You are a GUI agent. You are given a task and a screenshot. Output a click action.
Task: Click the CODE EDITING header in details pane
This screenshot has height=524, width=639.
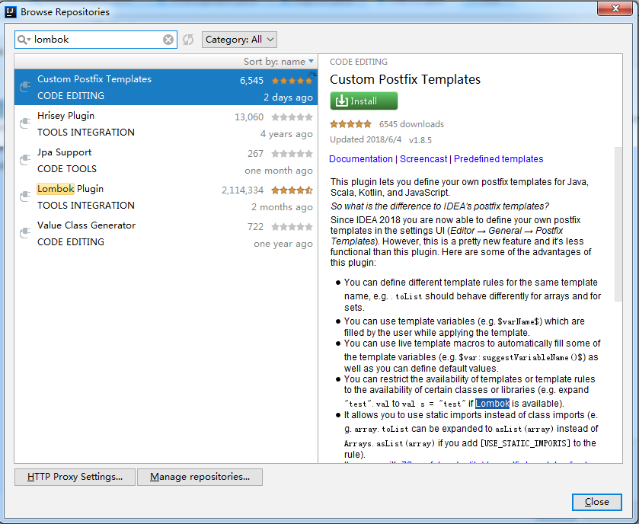click(359, 62)
